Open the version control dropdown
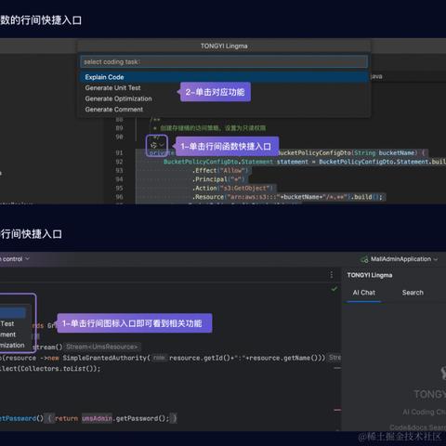Screen dimensions: 446x446 pos(15,259)
